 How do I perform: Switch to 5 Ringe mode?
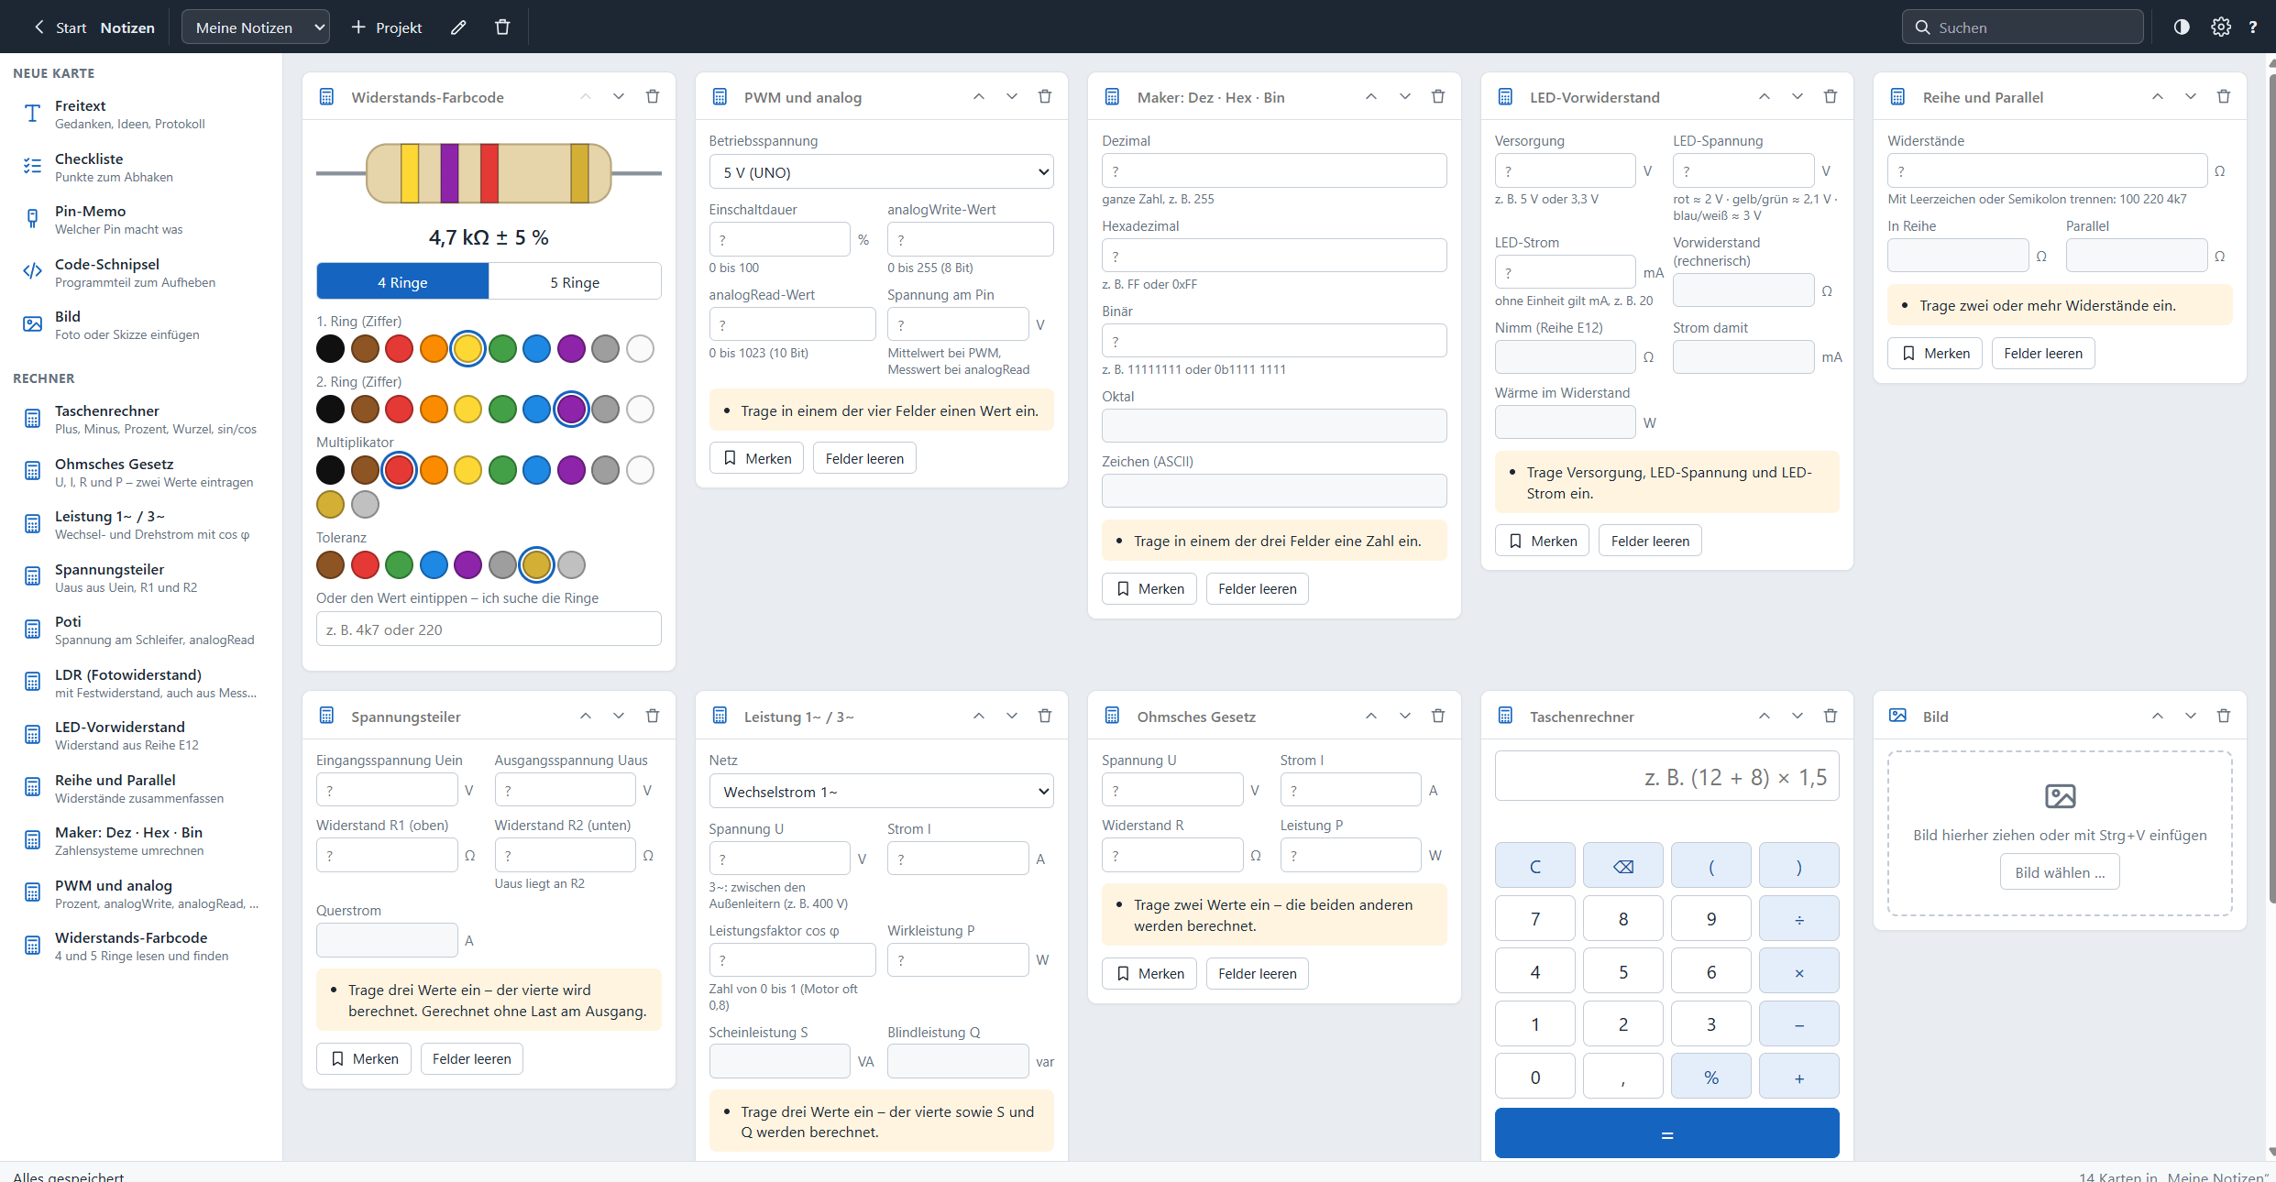tap(575, 282)
